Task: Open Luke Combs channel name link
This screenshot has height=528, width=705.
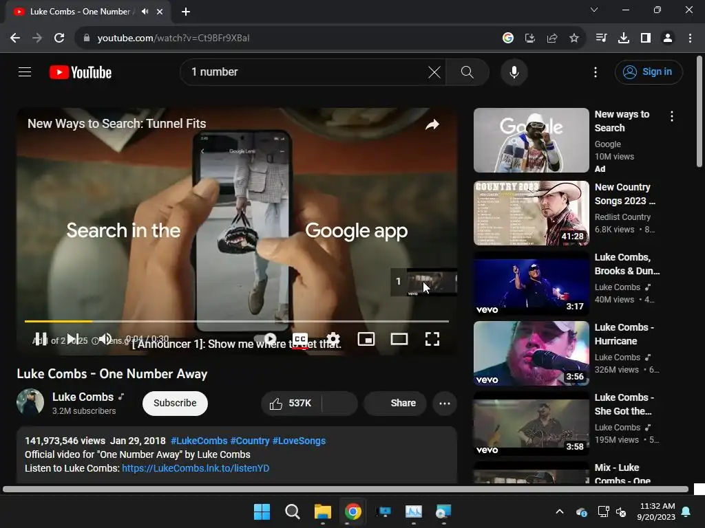Action: [83, 397]
